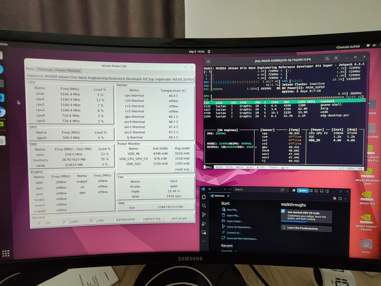Screen dimensions: 381x286
Task: Open Get started with VS Code walkthrough
Action: coord(307,216)
